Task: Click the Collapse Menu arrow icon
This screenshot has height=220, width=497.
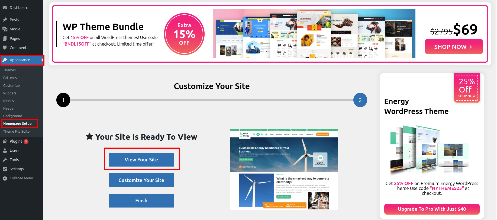Action: (5, 178)
